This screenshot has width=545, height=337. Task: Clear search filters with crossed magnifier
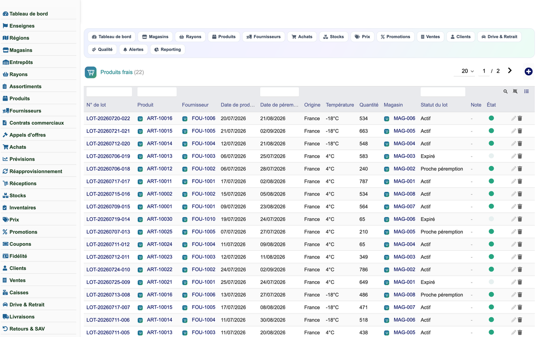pyautogui.click(x=515, y=92)
